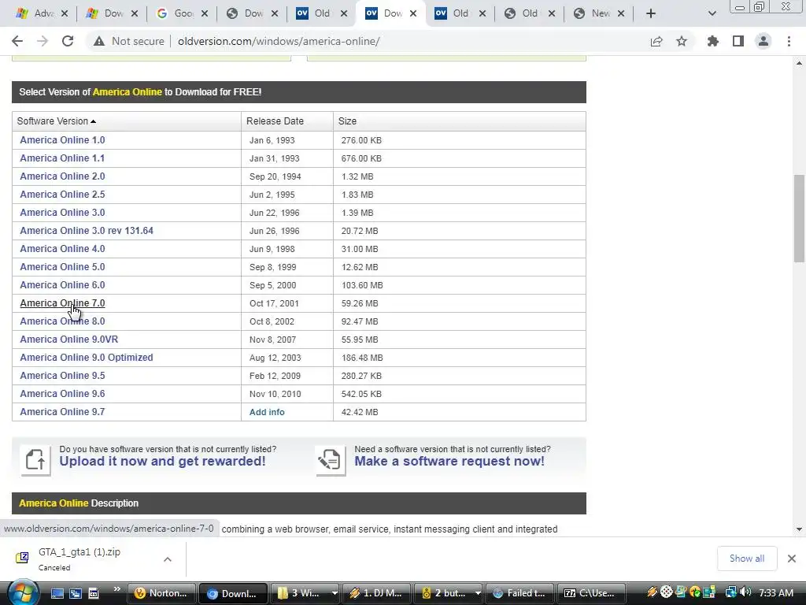Open Failed t... taskbar button
The height and width of the screenshot is (605, 806).
coord(519,593)
